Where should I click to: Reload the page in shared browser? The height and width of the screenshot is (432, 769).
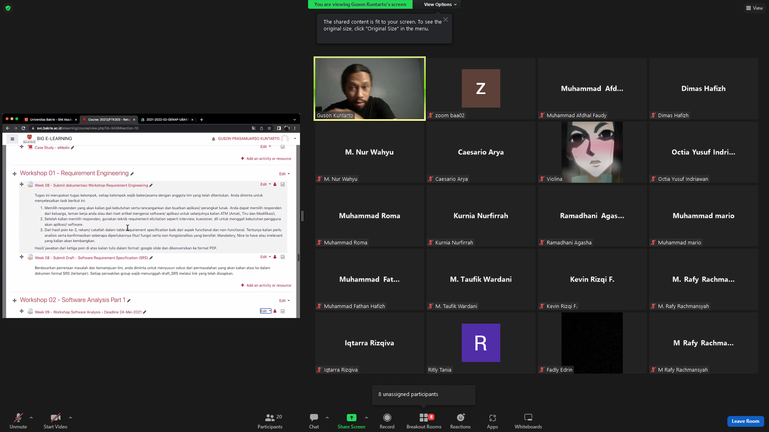(23, 128)
